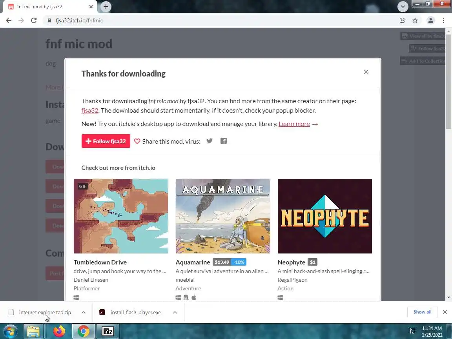Click the Linux platform icon under Aquamarine

pos(186,297)
